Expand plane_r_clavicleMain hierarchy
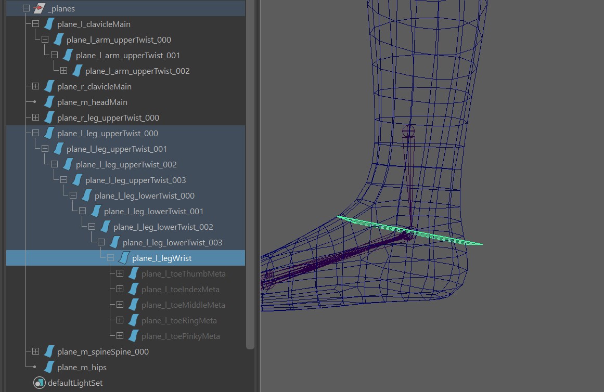The width and height of the screenshot is (604, 392). [x=35, y=86]
